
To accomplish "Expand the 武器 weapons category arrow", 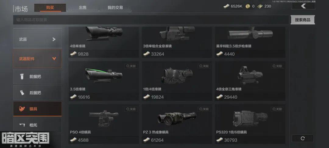I will (54, 39).
